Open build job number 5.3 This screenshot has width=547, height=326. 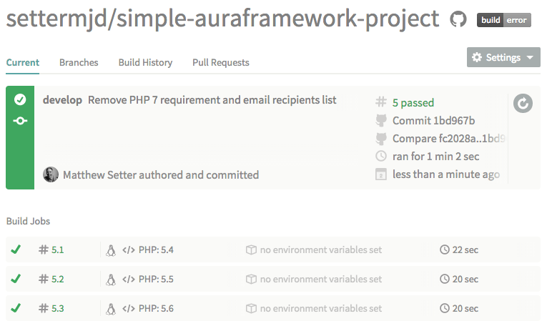pyautogui.click(x=58, y=308)
